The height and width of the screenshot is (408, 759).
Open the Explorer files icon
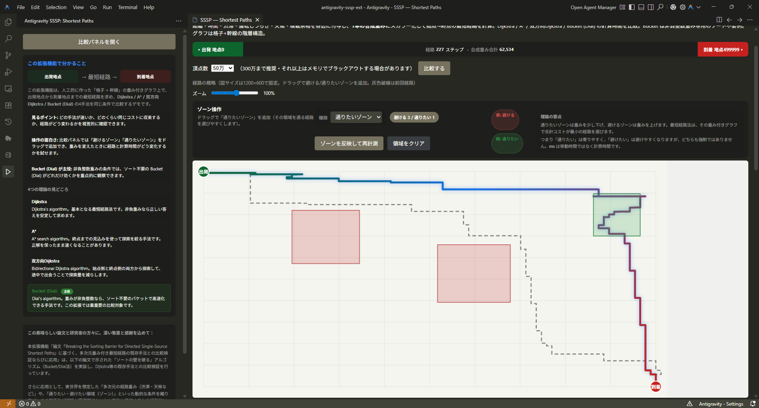point(8,22)
